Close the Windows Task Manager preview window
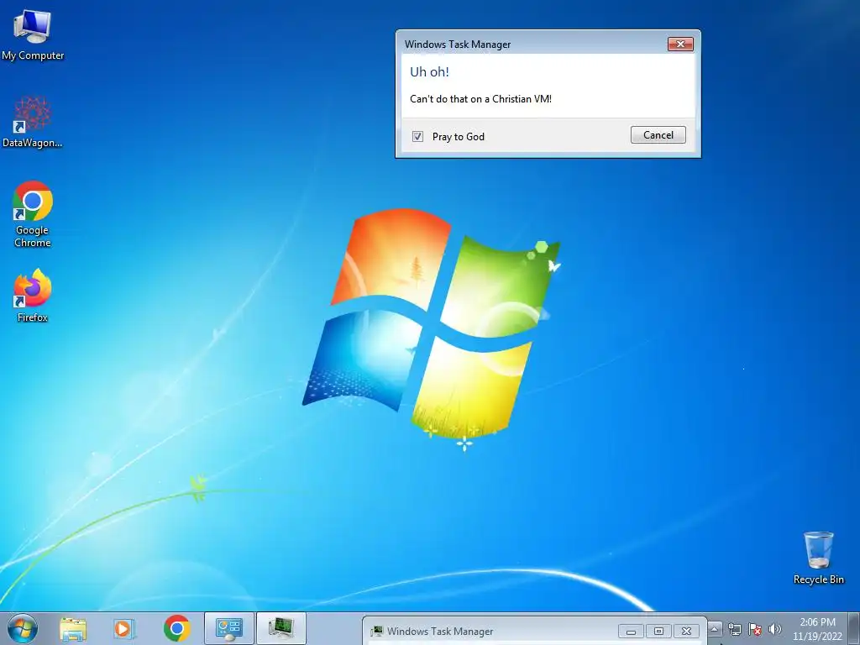 [686, 632]
